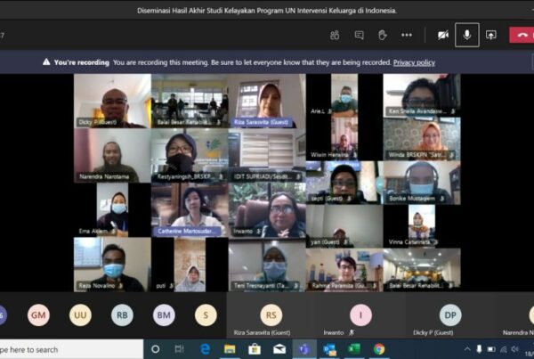Click the RS avatar for Riza Sarasvita
The image size is (534, 359).
tap(271, 315)
